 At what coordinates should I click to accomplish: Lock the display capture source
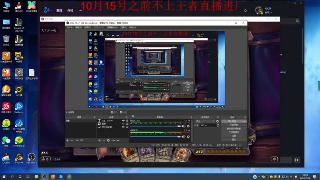[x=127, y=127]
